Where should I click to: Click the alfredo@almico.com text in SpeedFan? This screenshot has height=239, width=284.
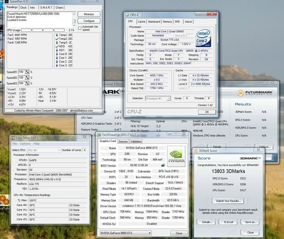pyautogui.click(x=81, y=111)
